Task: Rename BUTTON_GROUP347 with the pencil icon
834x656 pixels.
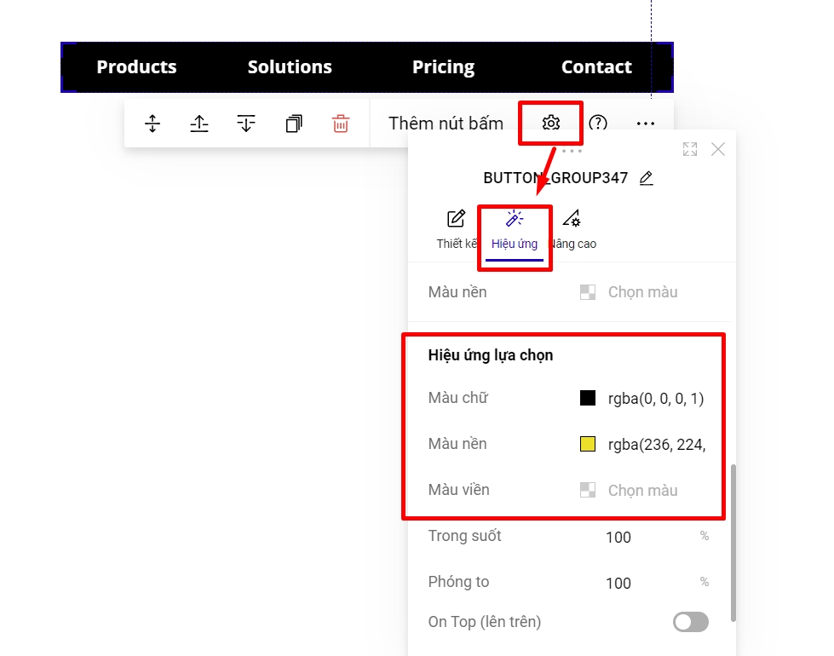Action: click(647, 178)
